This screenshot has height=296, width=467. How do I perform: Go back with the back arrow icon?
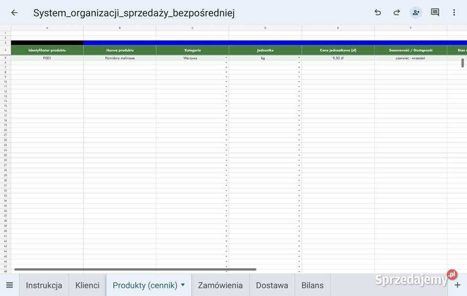[14, 13]
